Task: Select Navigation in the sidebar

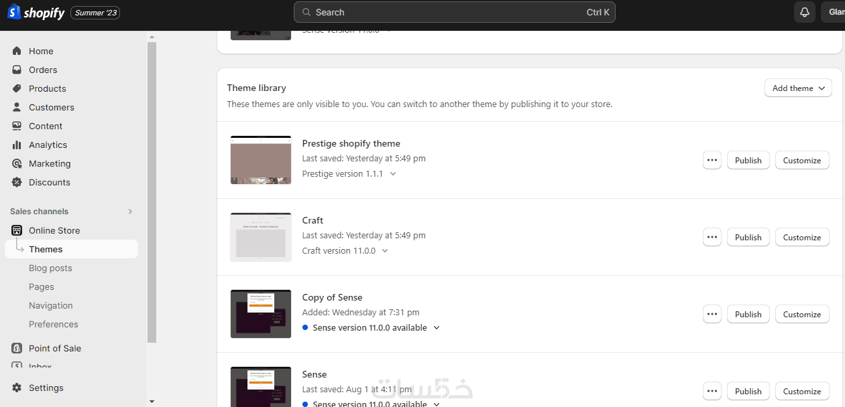Action: click(x=50, y=305)
